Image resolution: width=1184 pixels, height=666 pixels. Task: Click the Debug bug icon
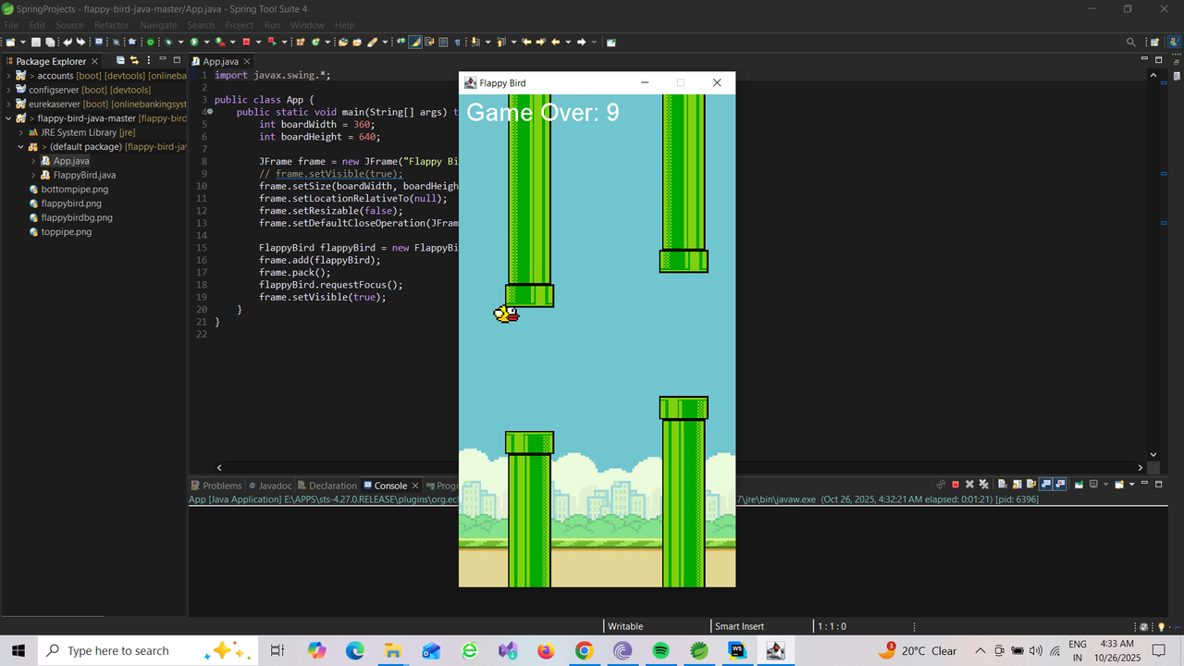tap(168, 43)
